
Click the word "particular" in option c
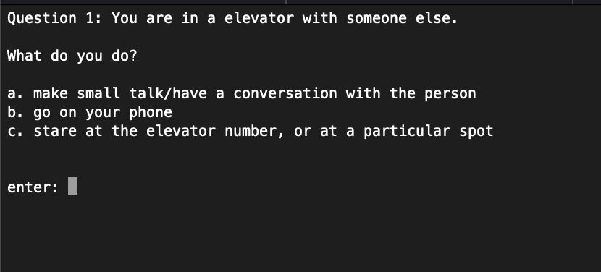coord(407,132)
